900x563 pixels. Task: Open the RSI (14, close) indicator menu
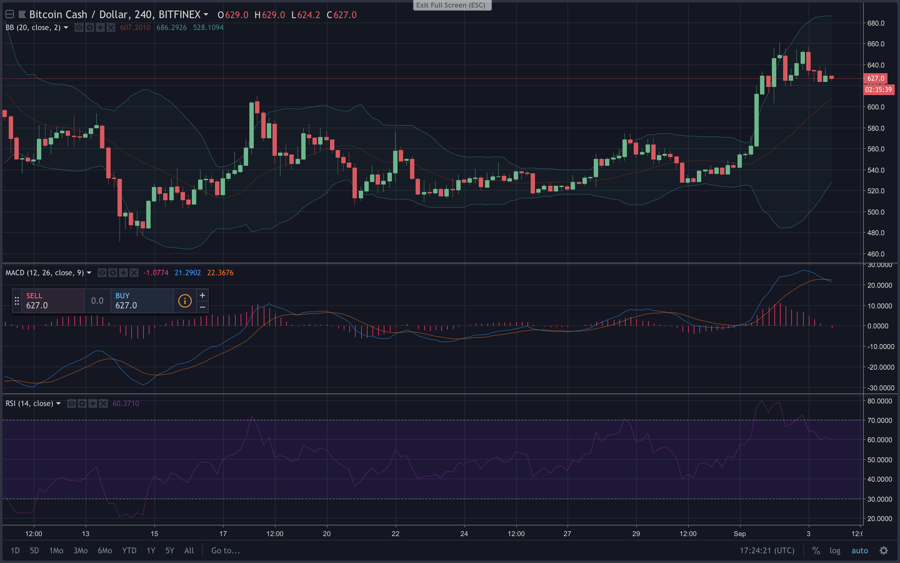point(58,403)
